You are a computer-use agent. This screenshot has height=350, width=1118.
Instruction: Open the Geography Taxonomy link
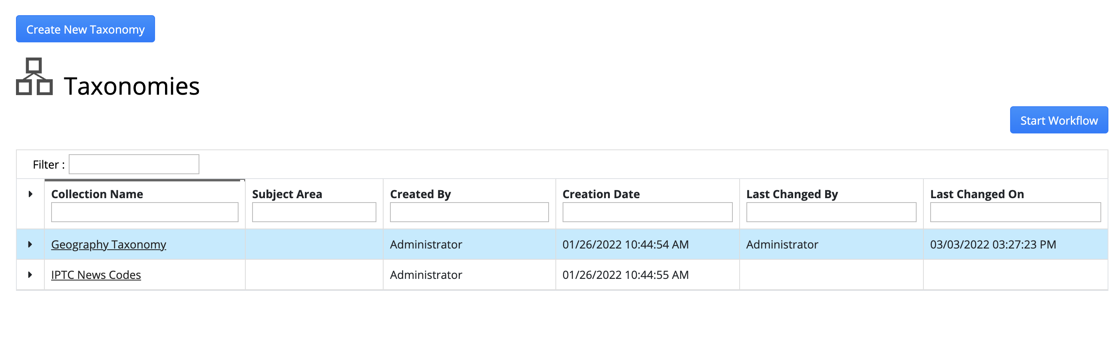[x=109, y=245]
